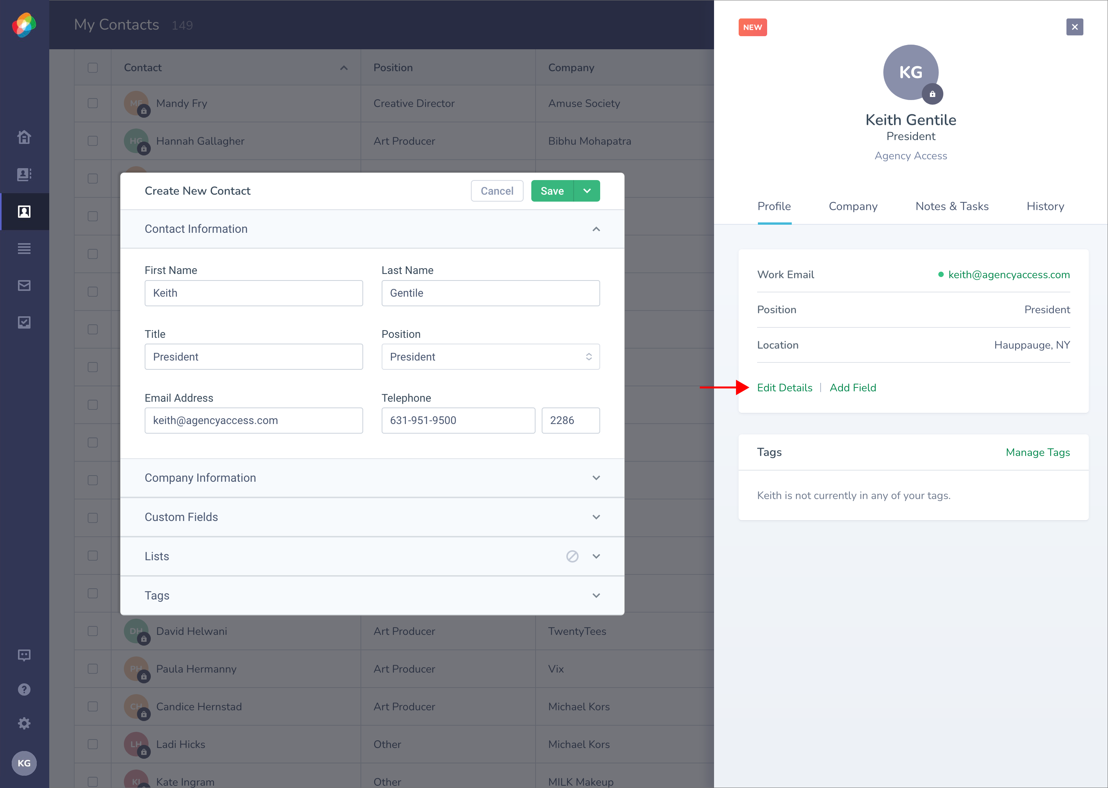Click the Add Field link
Viewport: 1108px width, 788px height.
coord(853,388)
